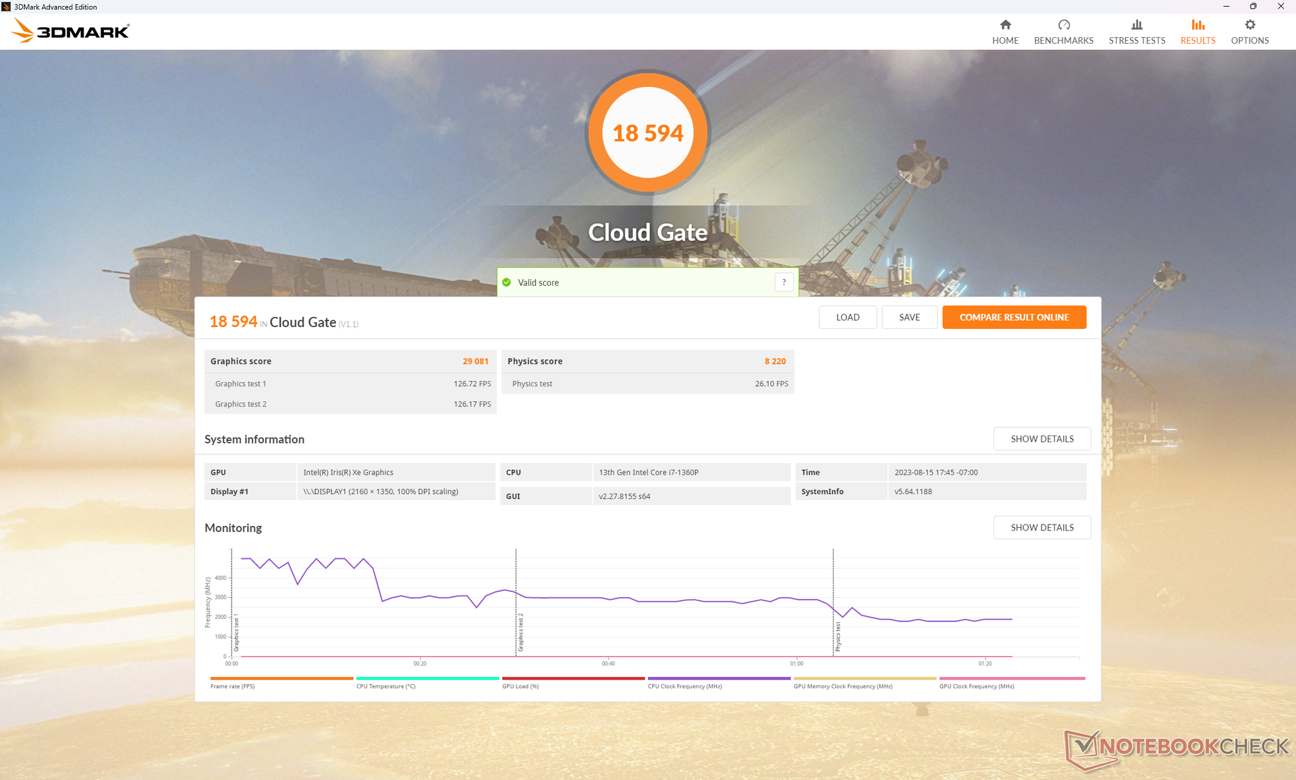This screenshot has height=780, width=1296.
Task: Switch to the STRESS TESTS tab label
Action: pyautogui.click(x=1137, y=40)
